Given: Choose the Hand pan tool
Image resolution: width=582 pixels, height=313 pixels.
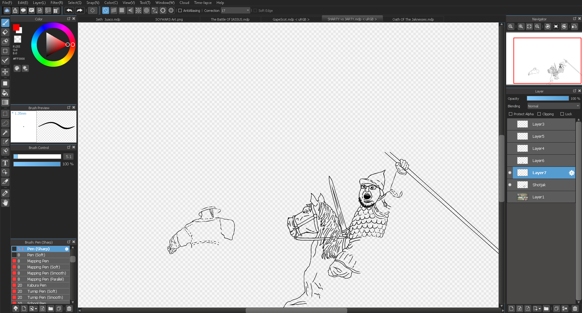Looking at the screenshot, I should coord(5,203).
